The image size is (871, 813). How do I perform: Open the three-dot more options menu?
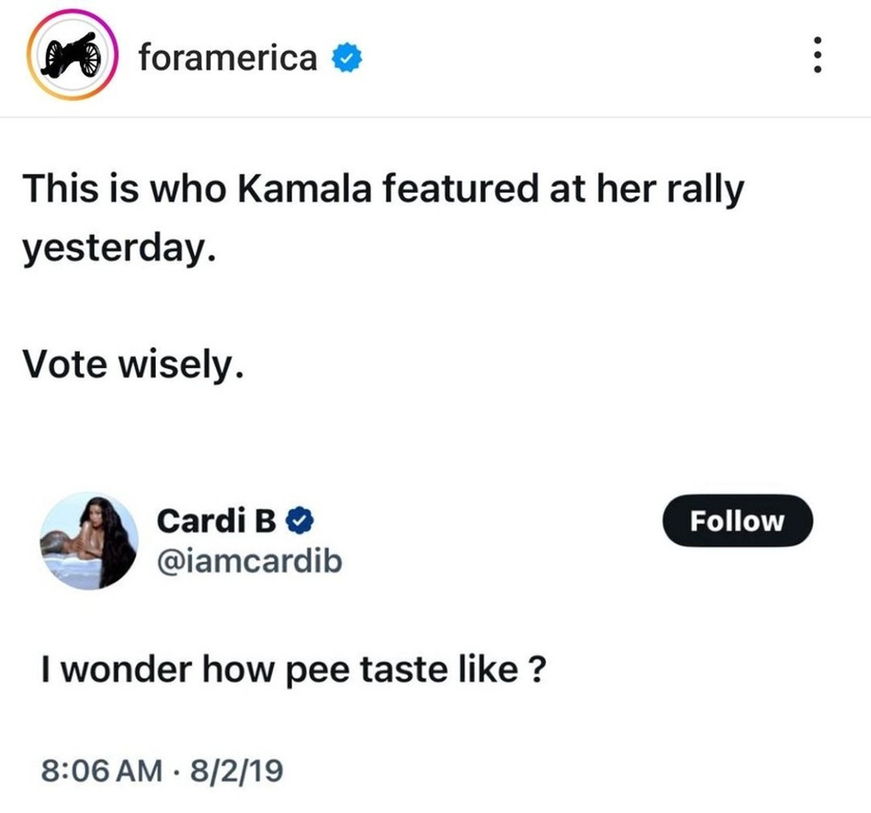(x=817, y=58)
